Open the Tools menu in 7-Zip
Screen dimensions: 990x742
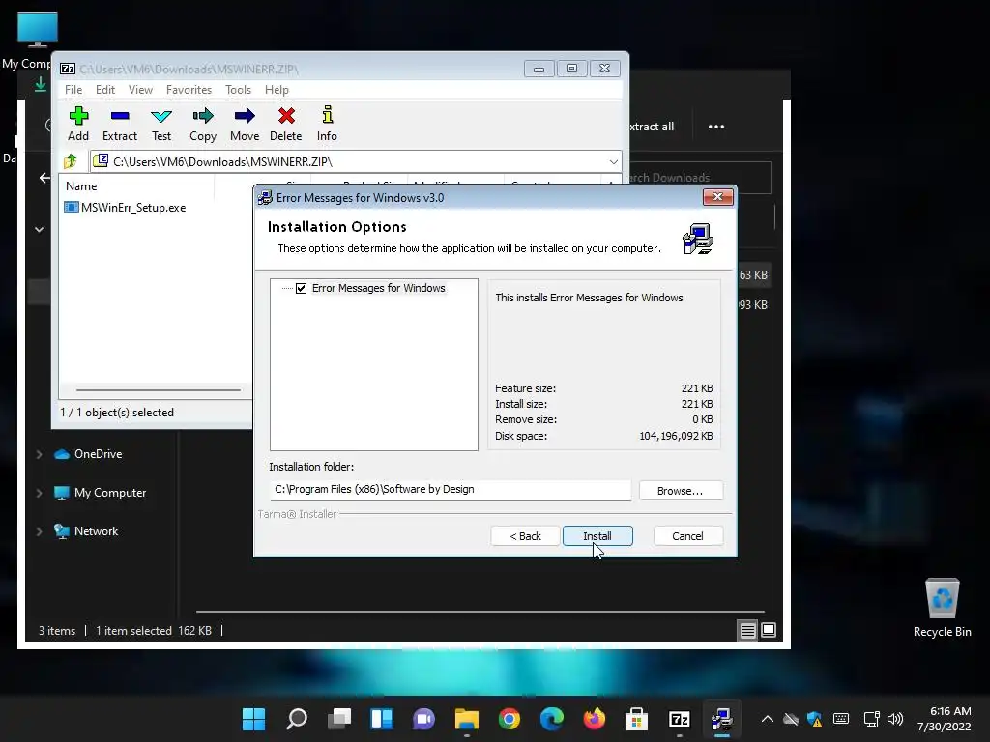tap(238, 90)
